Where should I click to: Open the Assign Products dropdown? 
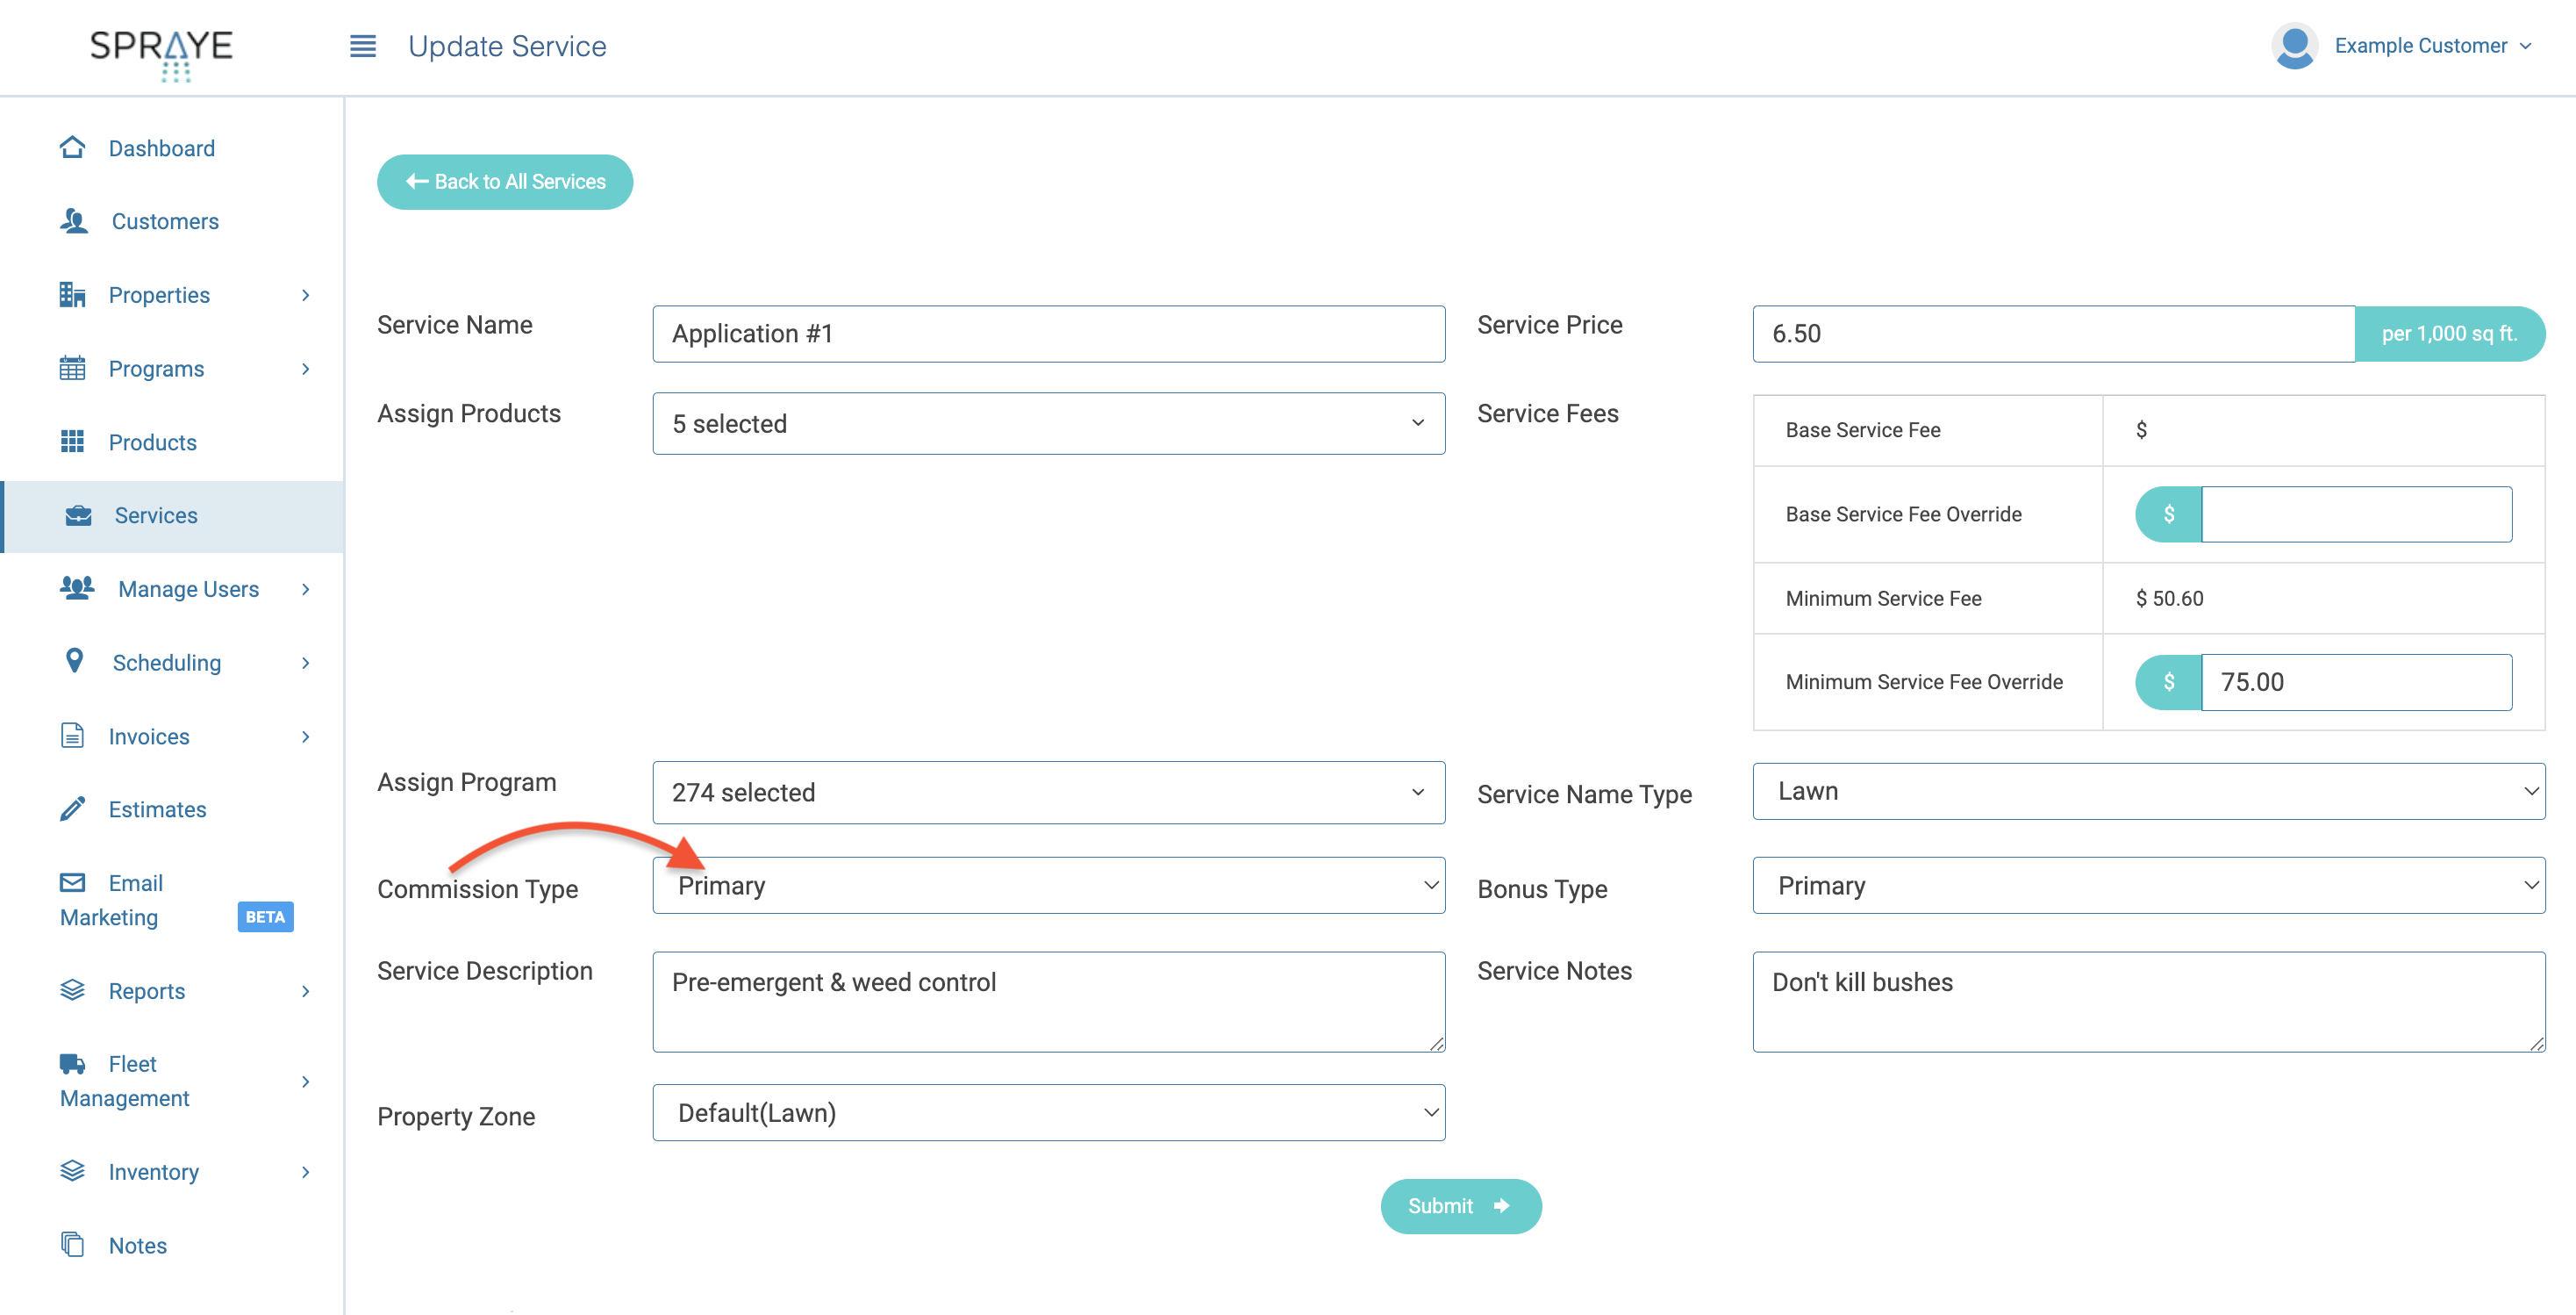pos(1048,423)
